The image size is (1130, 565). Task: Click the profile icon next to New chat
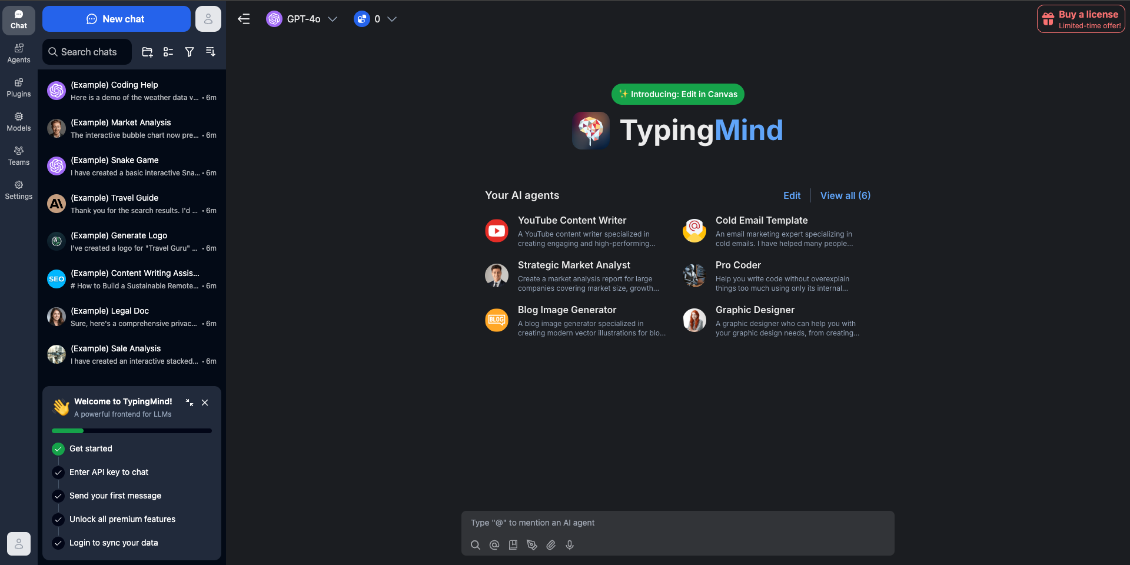[208, 19]
